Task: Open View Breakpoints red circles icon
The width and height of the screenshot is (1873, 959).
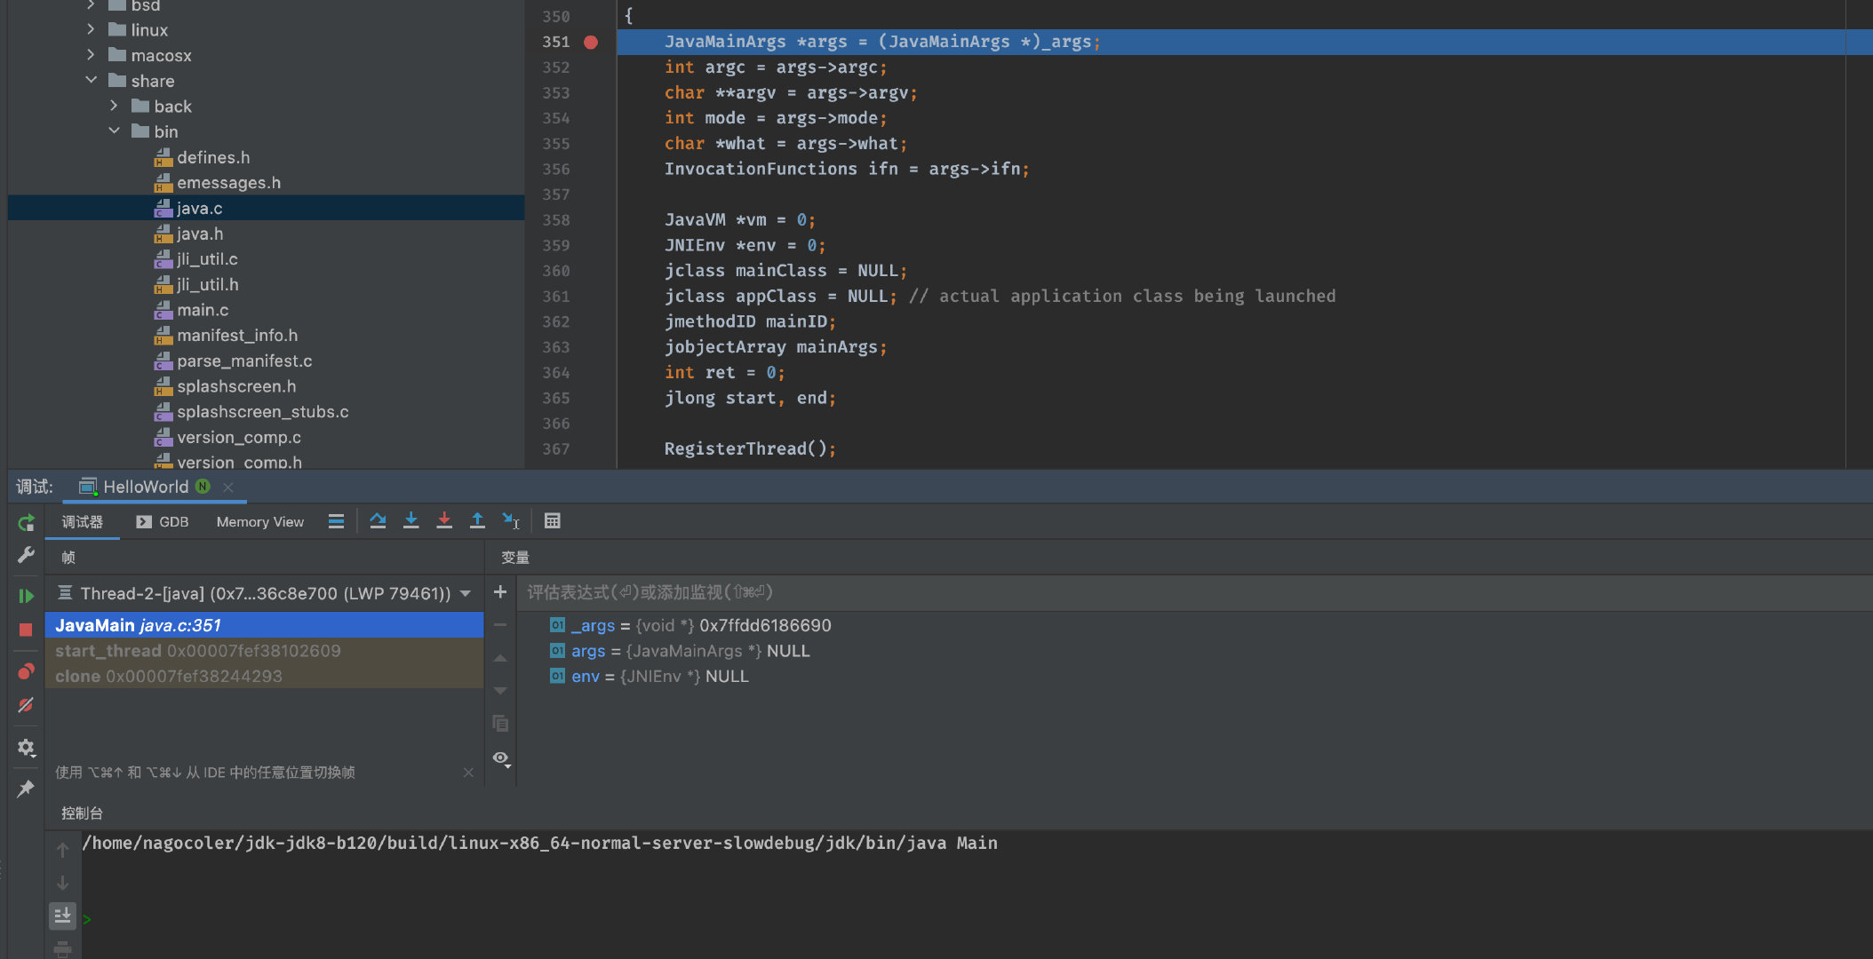Action: [x=26, y=671]
